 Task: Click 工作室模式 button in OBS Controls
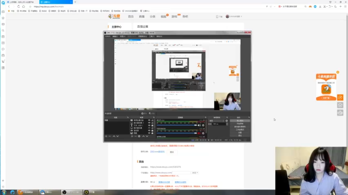tap(240, 130)
